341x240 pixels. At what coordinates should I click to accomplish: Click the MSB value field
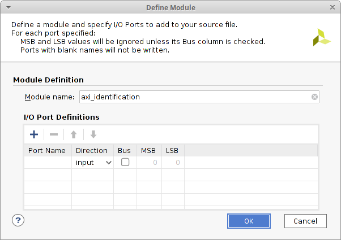pyautogui.click(x=148, y=162)
